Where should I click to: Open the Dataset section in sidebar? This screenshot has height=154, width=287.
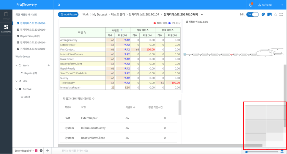pyautogui.click(x=6, y=16)
